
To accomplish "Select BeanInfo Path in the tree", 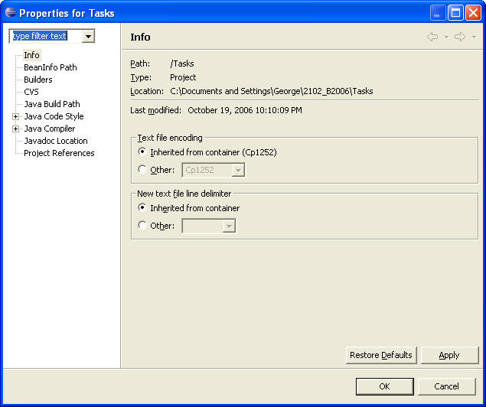I will 51,67.
